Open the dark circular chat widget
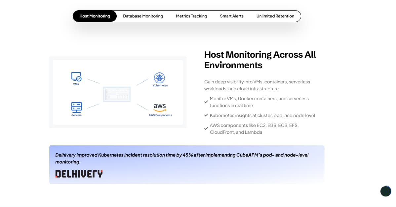The width and height of the screenshot is (396, 207). pos(386,191)
